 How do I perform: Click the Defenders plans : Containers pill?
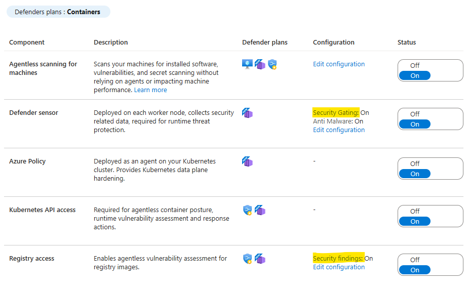[58, 12]
